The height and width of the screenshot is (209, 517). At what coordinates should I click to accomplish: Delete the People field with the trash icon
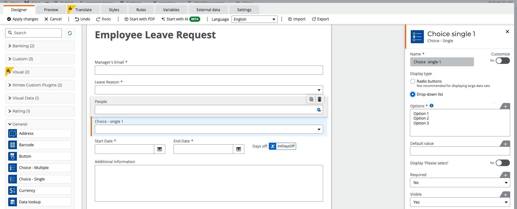[x=320, y=99]
